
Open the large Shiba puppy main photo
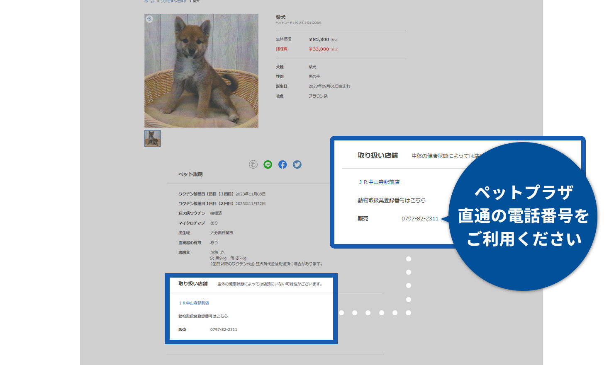pyautogui.click(x=201, y=71)
